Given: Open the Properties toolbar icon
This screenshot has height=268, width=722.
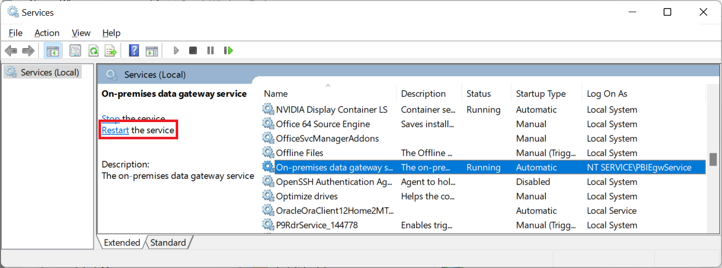Looking at the screenshot, I should click(x=75, y=51).
